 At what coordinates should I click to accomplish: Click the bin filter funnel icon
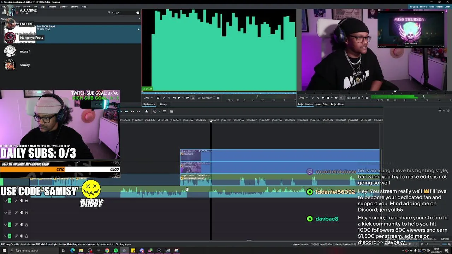[x=109, y=13]
